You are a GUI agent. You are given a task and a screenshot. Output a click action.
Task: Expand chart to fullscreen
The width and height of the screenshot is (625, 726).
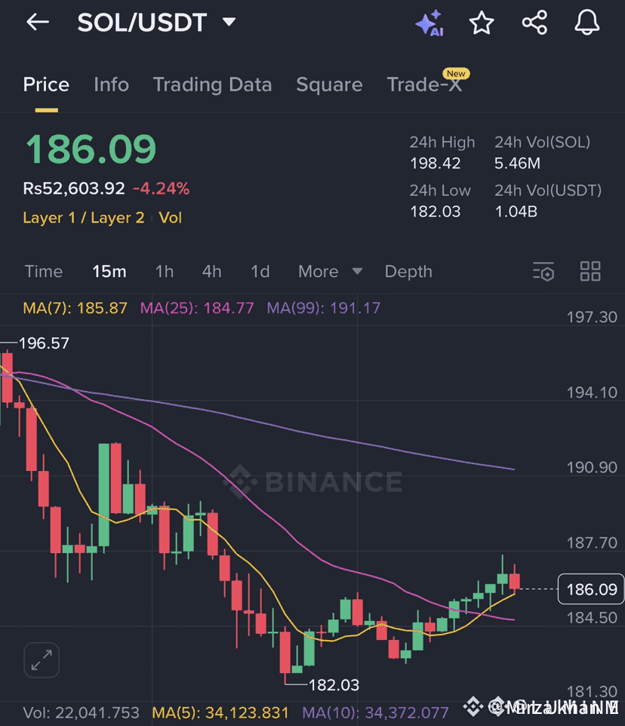coord(42,660)
